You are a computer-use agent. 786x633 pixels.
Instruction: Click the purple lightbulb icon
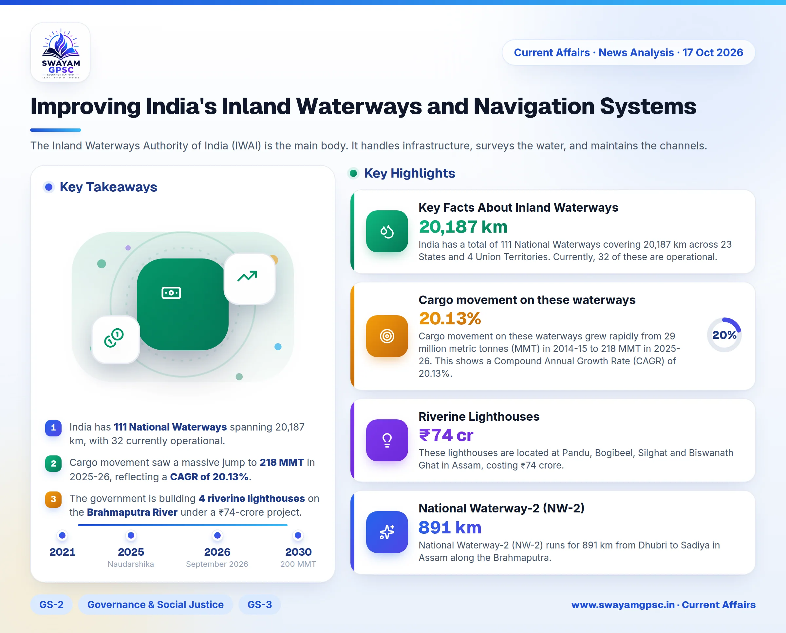pyautogui.click(x=387, y=440)
